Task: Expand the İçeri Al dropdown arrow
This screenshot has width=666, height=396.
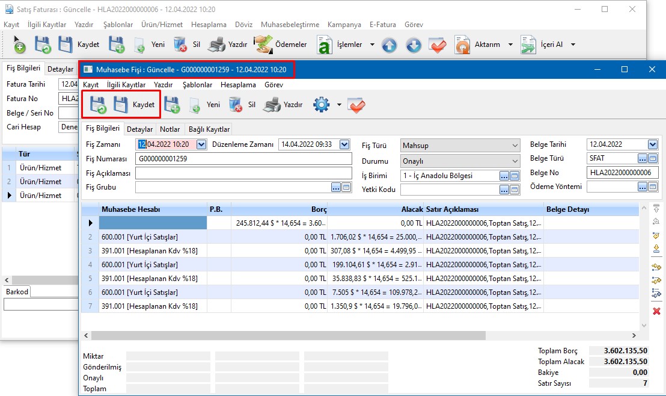Action: [573, 45]
